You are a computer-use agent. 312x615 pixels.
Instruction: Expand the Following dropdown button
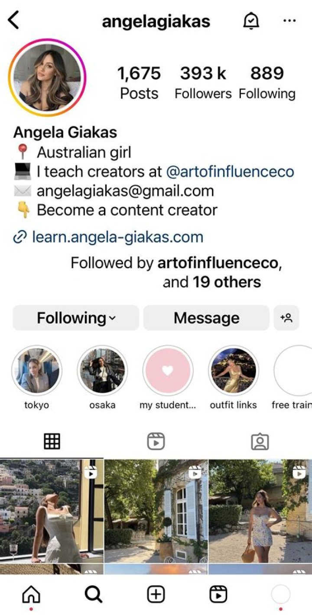click(x=76, y=318)
